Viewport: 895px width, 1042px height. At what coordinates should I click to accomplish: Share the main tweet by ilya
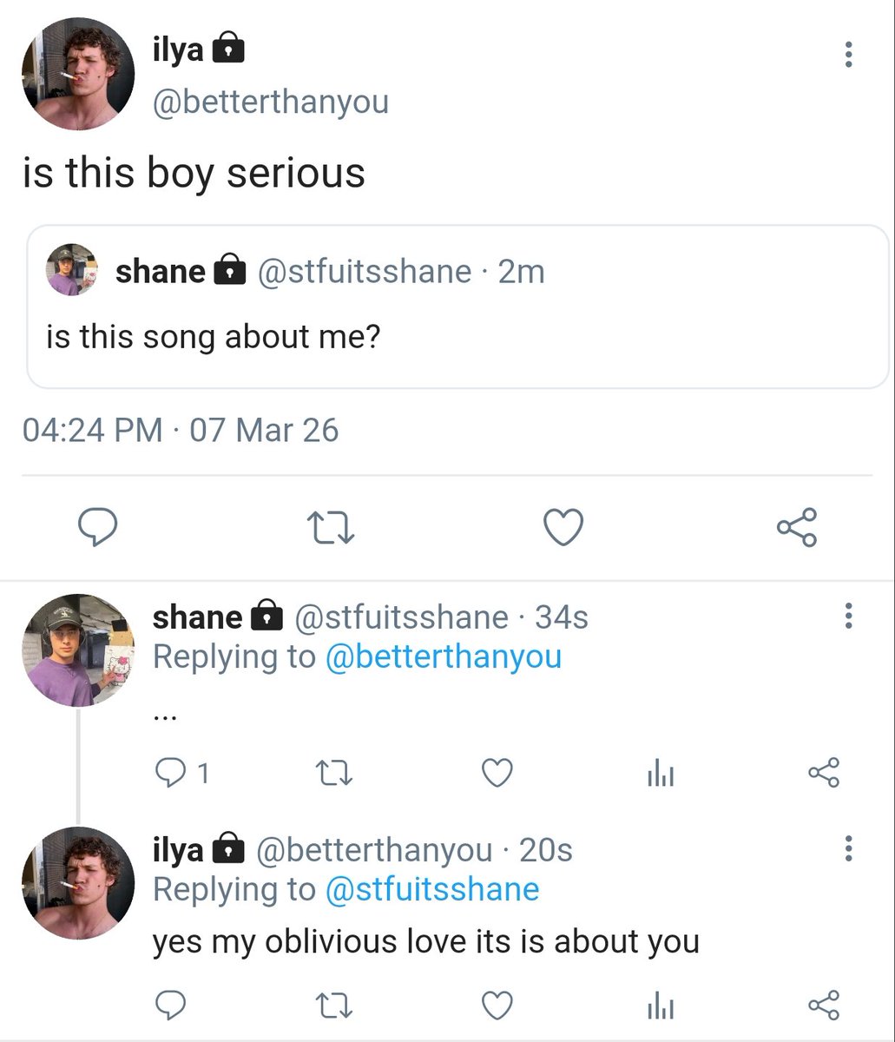pyautogui.click(x=796, y=527)
